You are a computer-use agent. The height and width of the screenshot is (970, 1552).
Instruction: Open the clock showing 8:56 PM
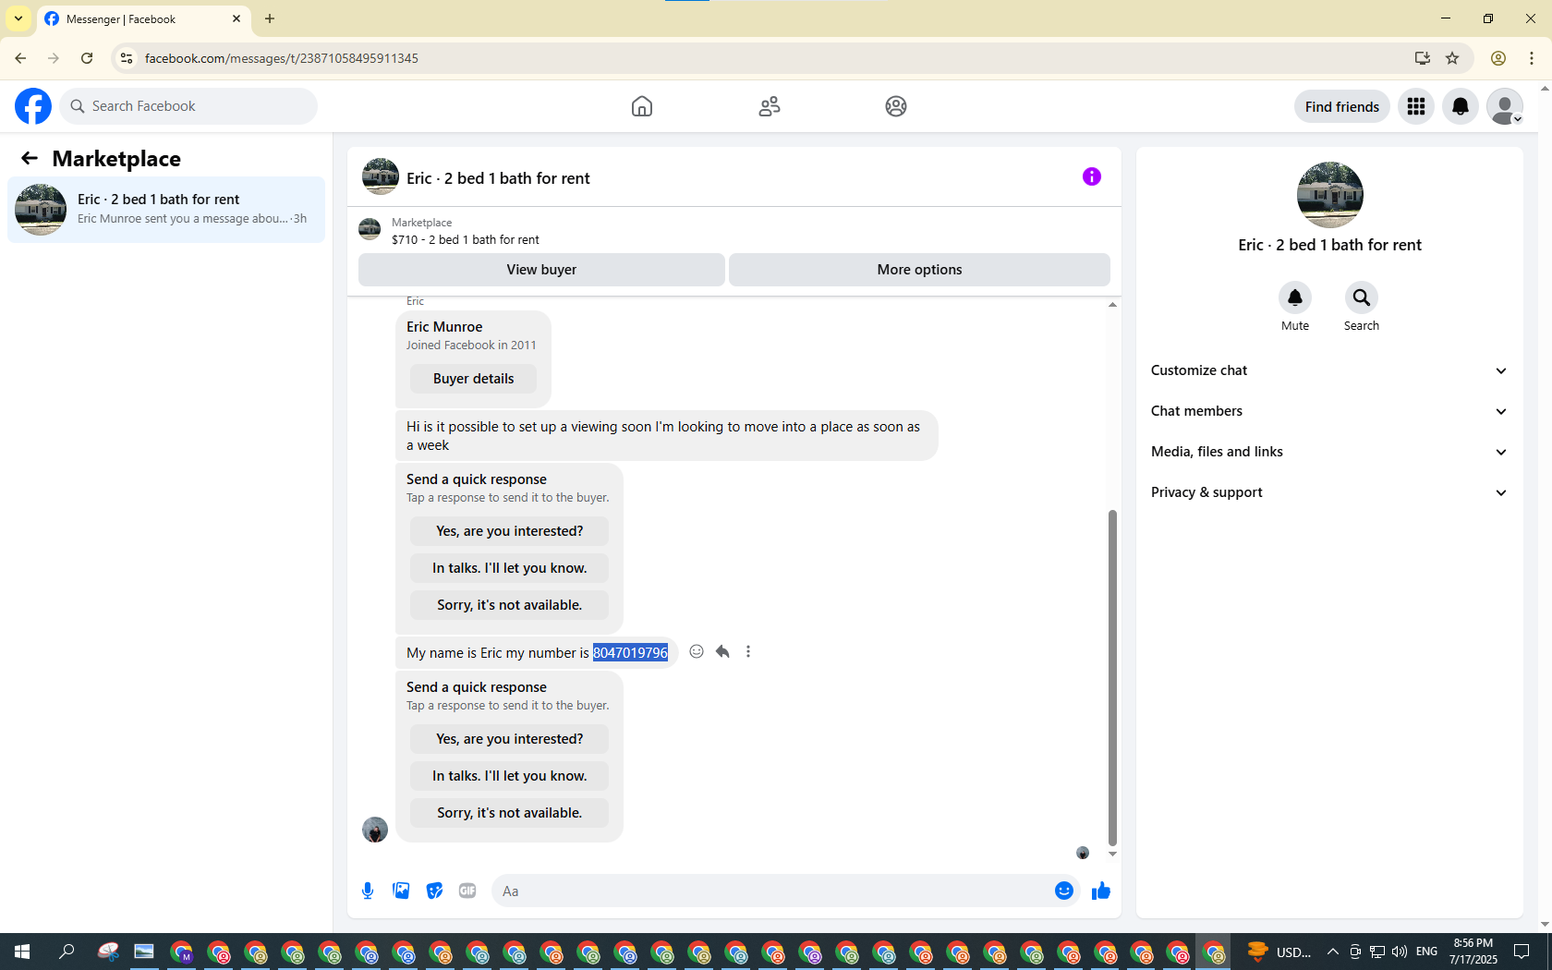pos(1473,952)
